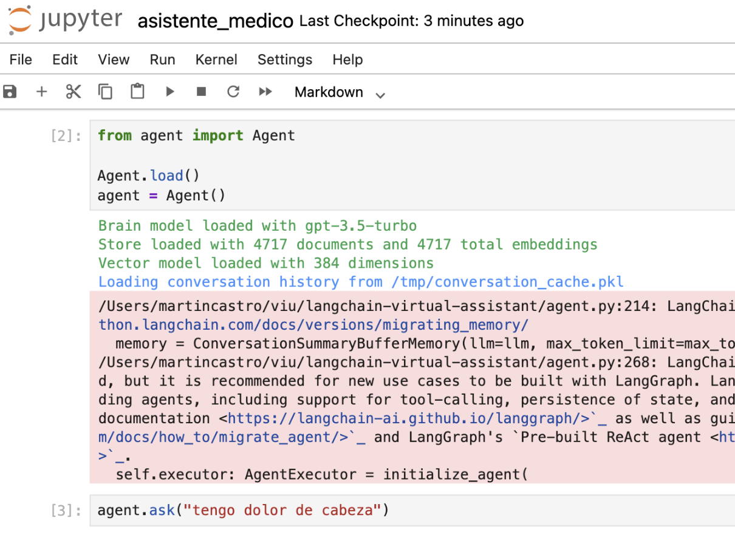
Task: Open the Edit menu
Action: (65, 60)
